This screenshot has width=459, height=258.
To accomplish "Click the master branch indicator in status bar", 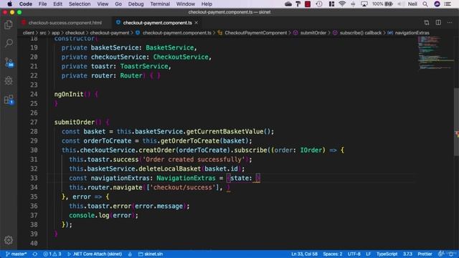I will (16, 254).
